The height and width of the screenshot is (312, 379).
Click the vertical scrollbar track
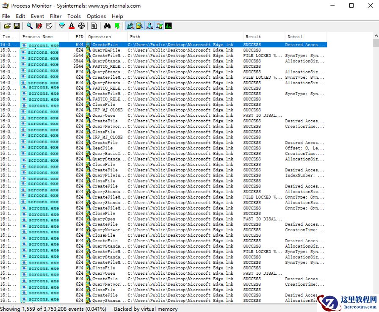pyautogui.click(x=376, y=169)
